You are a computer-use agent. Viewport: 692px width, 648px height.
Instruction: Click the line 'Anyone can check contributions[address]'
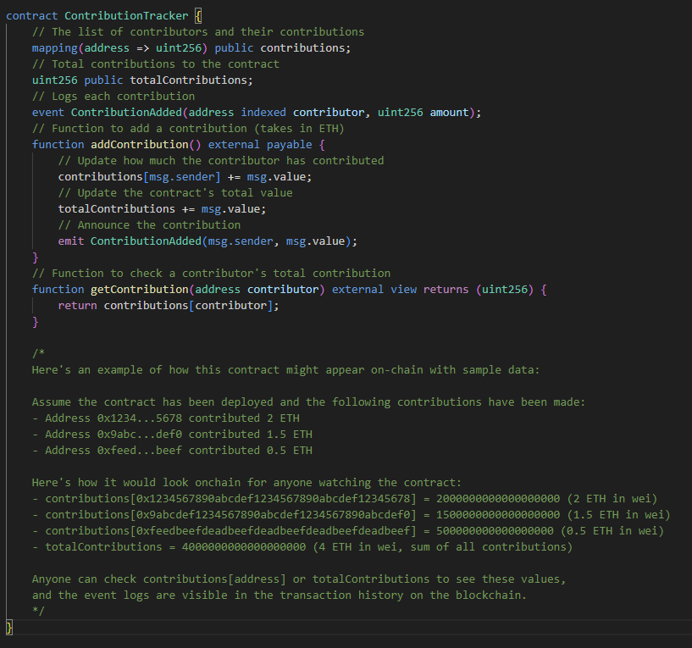(299, 579)
